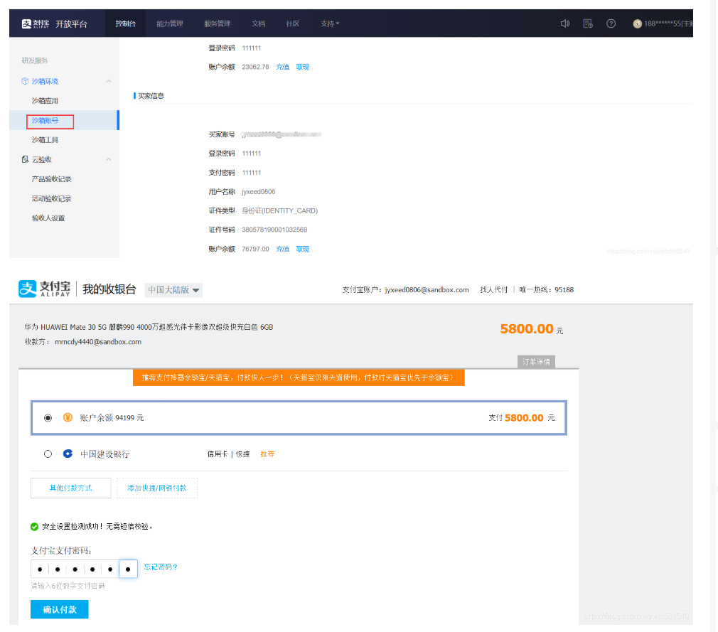Click the 支付密码 value 111111
Screen dimensions: 718x632
[252, 173]
